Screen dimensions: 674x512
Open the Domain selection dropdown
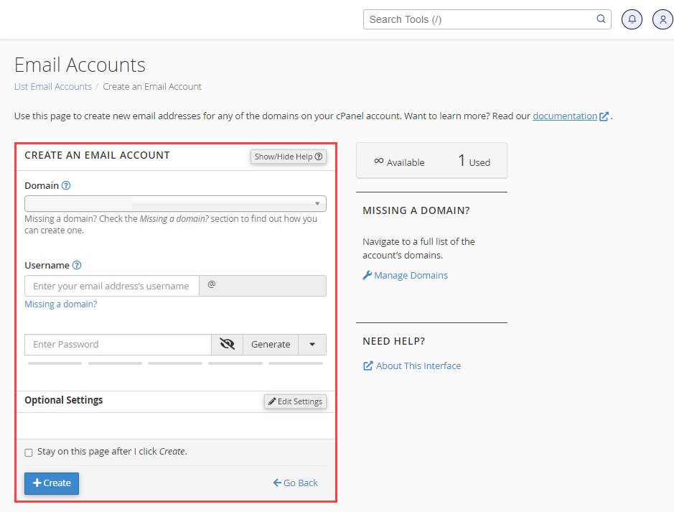tap(317, 204)
